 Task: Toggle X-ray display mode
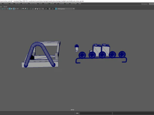(36, 9)
